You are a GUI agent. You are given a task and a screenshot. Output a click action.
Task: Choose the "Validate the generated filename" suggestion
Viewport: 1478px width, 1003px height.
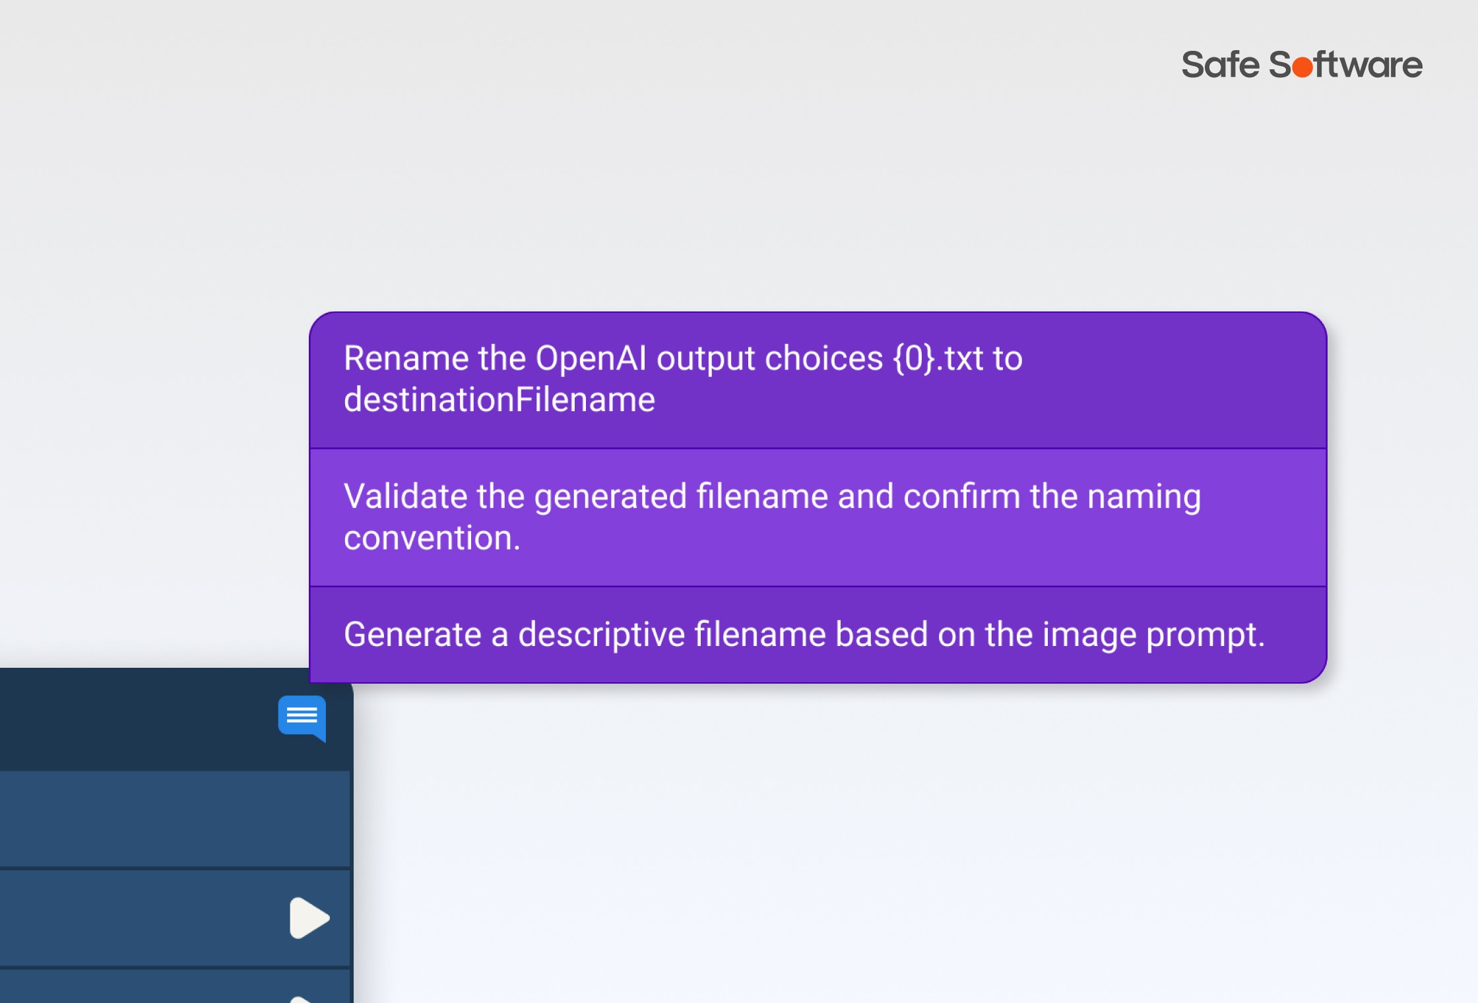[818, 518]
